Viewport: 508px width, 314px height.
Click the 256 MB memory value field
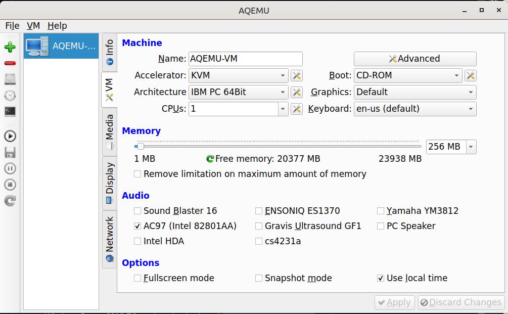(x=446, y=147)
